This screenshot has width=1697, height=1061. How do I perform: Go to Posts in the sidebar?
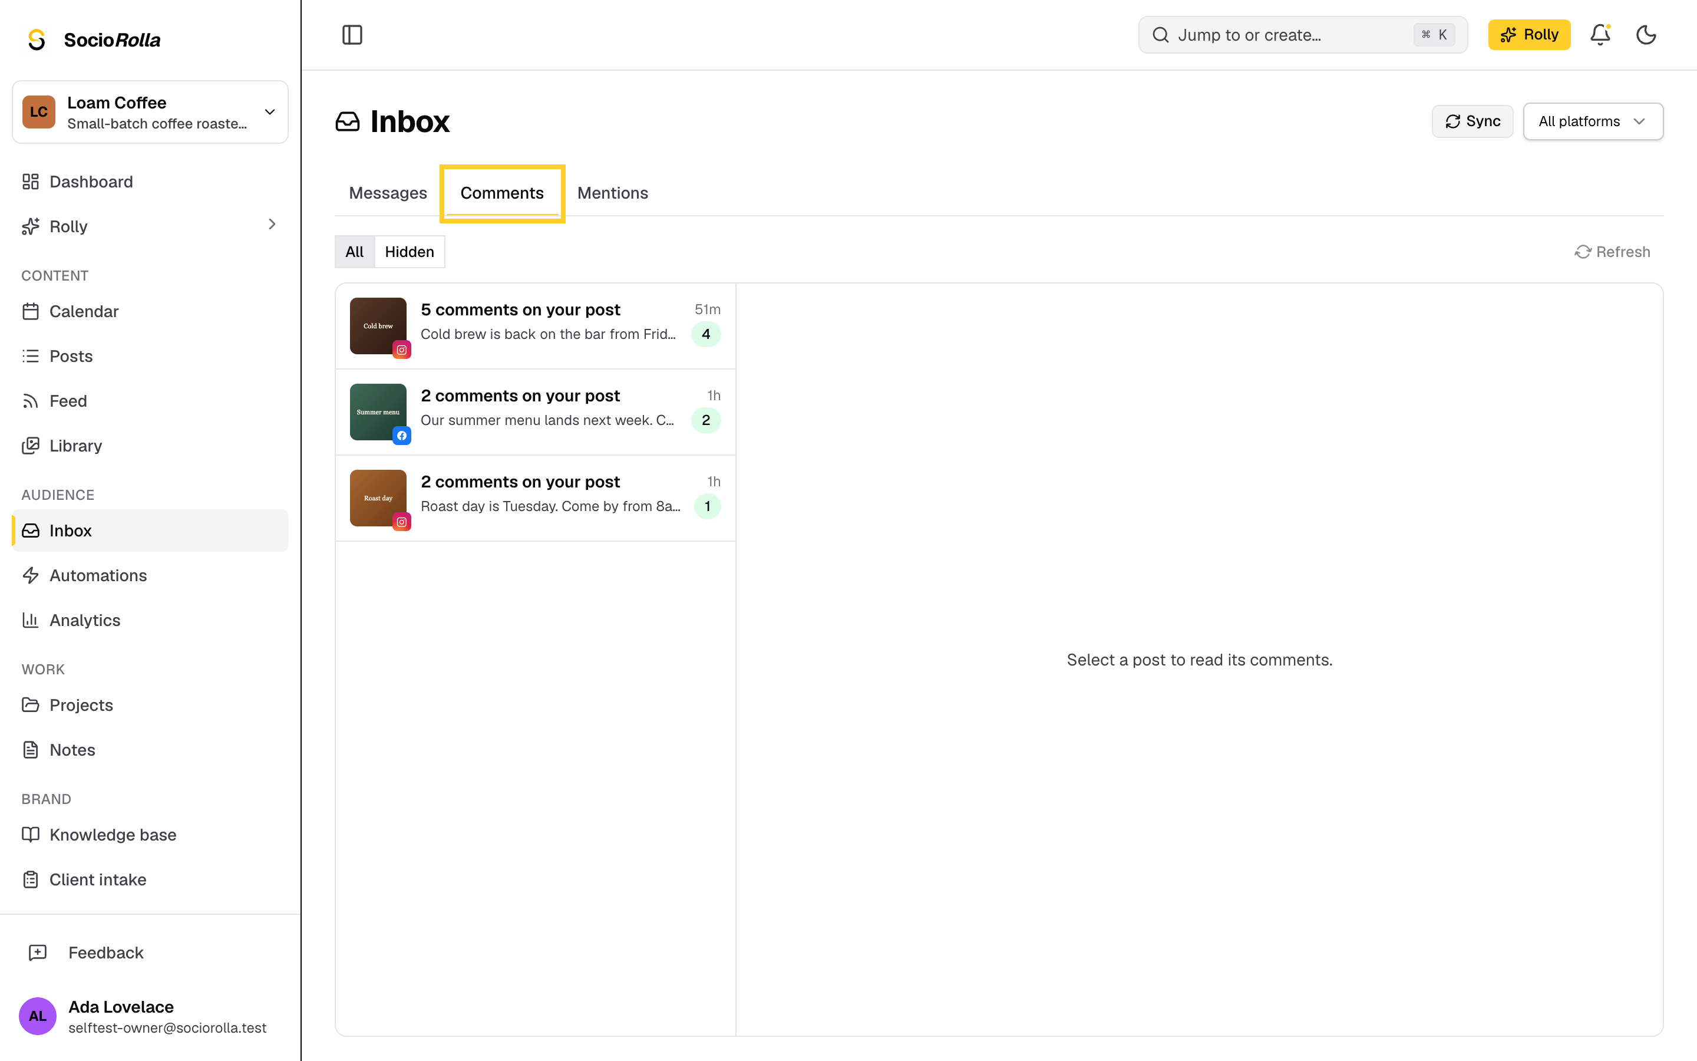[150, 356]
